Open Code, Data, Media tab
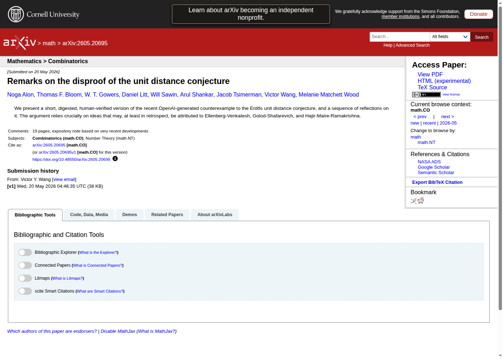 89,215
